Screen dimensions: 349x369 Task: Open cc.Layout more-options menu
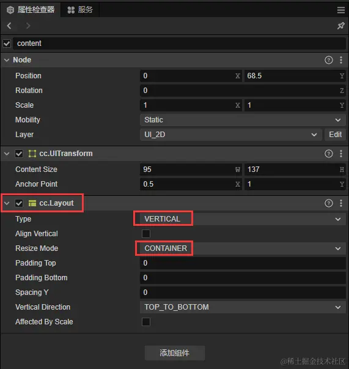341,203
